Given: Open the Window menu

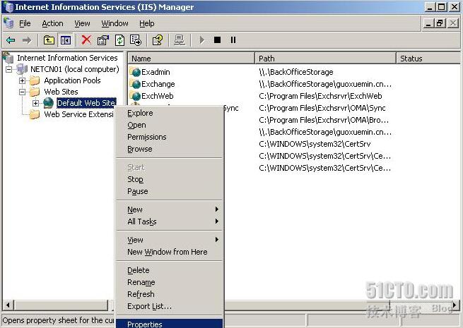Looking at the screenshot, I should click(115, 23).
